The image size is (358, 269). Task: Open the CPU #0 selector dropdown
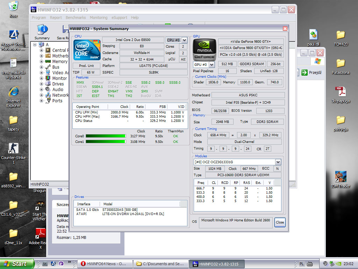pos(185,40)
